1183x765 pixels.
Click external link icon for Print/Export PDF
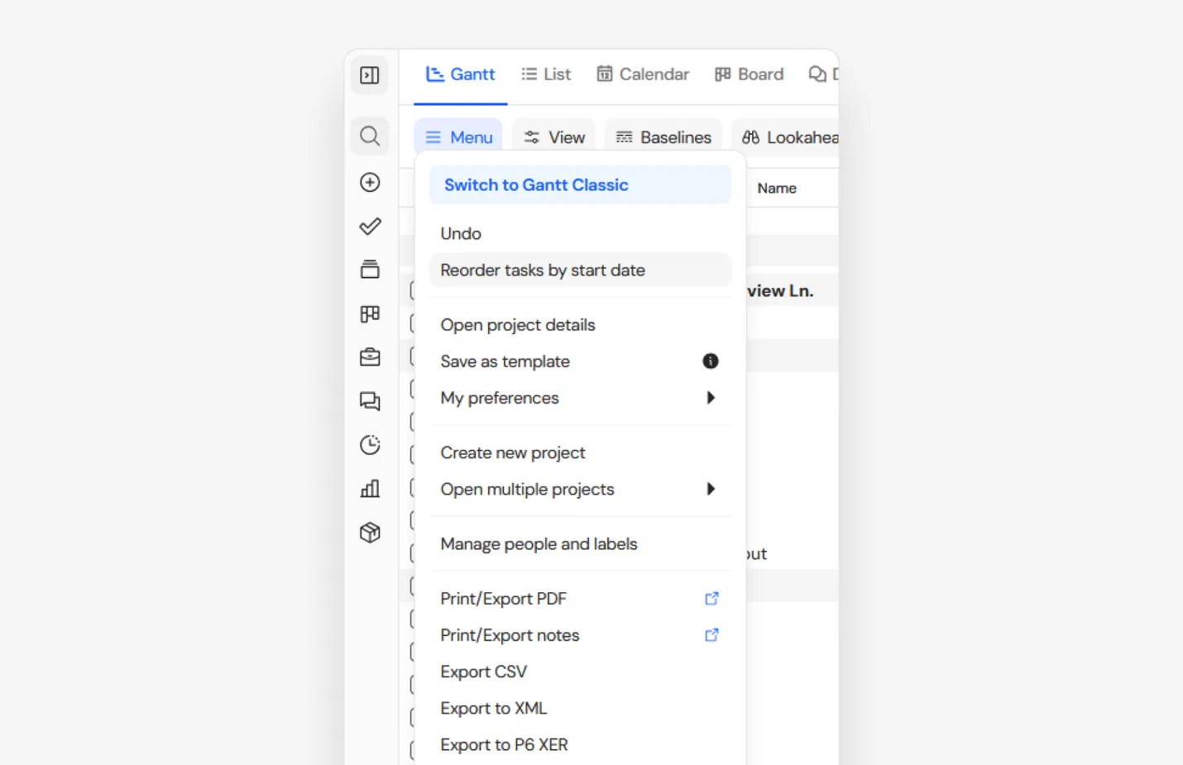point(711,599)
